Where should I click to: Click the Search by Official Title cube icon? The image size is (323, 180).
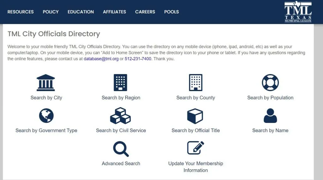pos(195,116)
